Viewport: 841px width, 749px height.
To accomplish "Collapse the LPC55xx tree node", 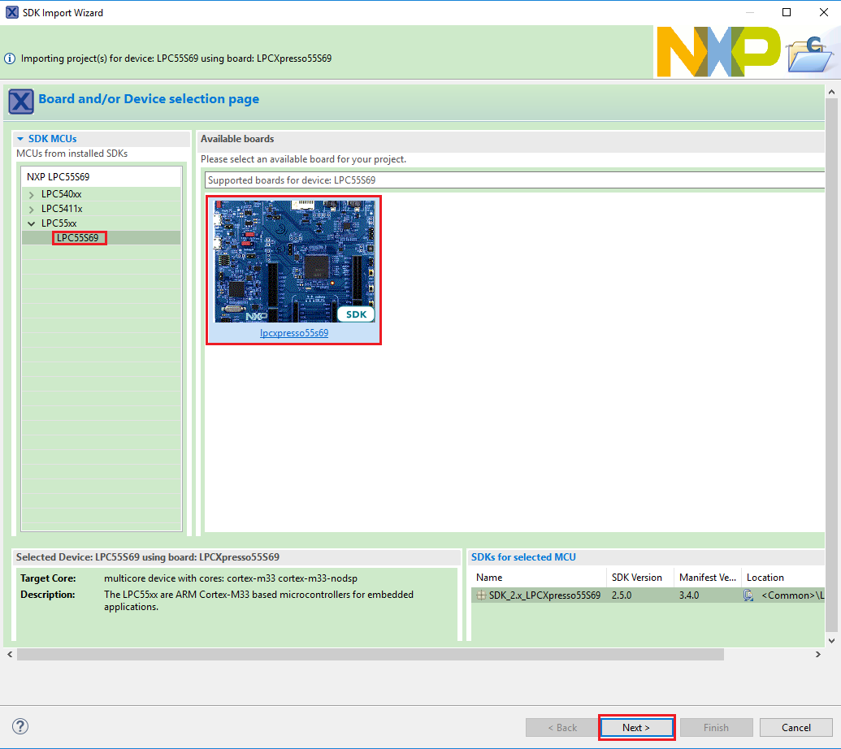I will coord(31,223).
